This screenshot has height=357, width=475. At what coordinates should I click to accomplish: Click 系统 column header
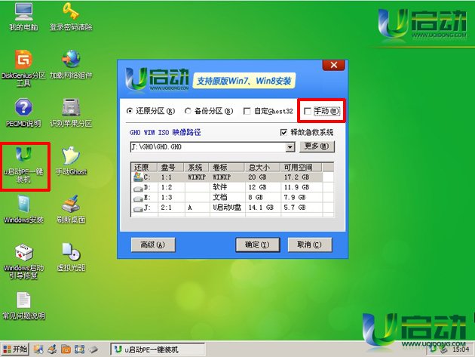[x=197, y=167]
